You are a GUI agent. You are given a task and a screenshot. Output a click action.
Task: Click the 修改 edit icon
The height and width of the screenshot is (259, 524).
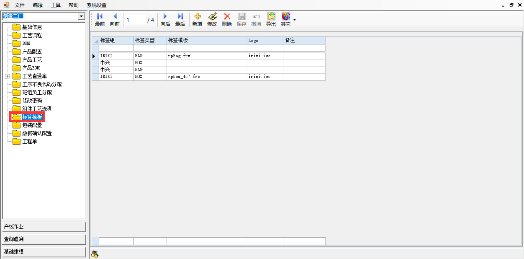(x=212, y=20)
